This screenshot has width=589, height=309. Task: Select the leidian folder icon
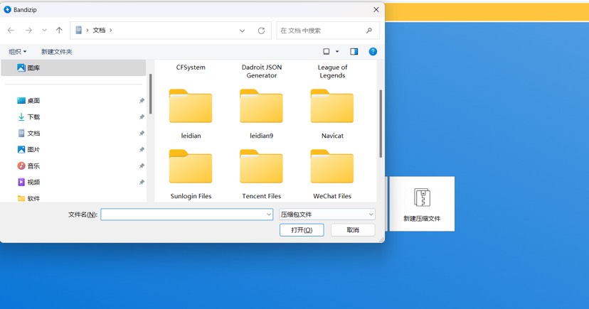(191, 106)
